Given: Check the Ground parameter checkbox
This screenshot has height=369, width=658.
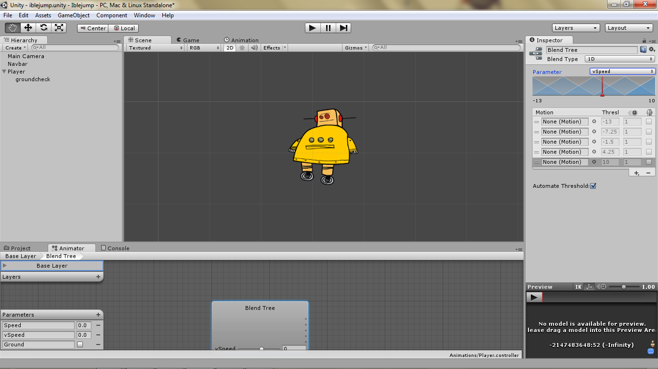Looking at the screenshot, I should (x=80, y=344).
